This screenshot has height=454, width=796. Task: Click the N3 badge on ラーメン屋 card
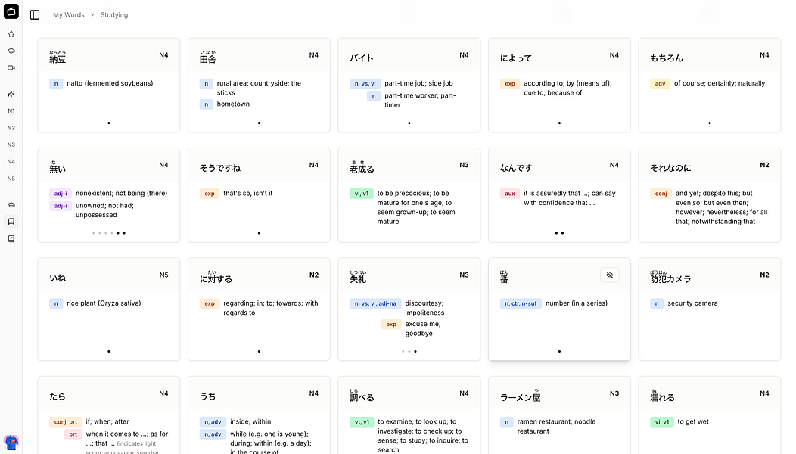point(614,393)
